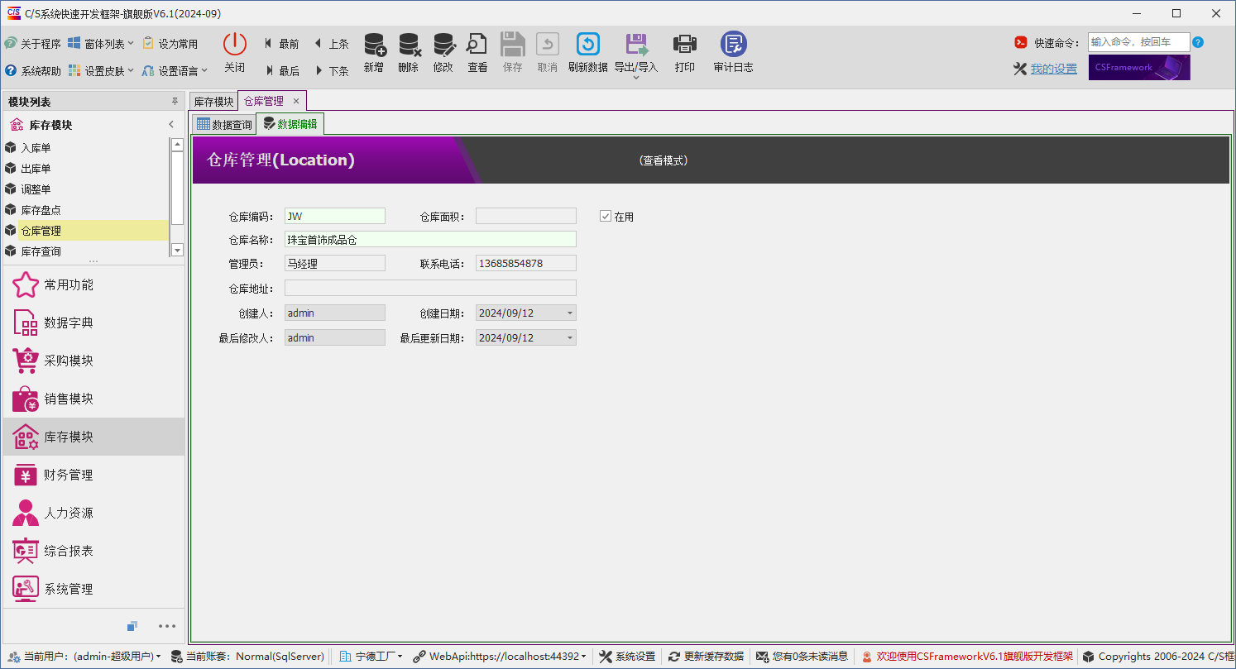Click the 修改 edit-record icon
The width and height of the screenshot is (1236, 669).
tap(443, 45)
